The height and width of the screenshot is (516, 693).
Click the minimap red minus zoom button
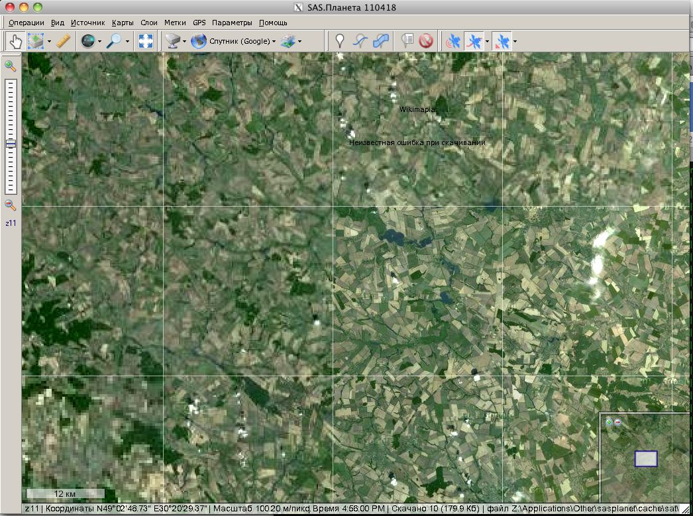(x=617, y=422)
